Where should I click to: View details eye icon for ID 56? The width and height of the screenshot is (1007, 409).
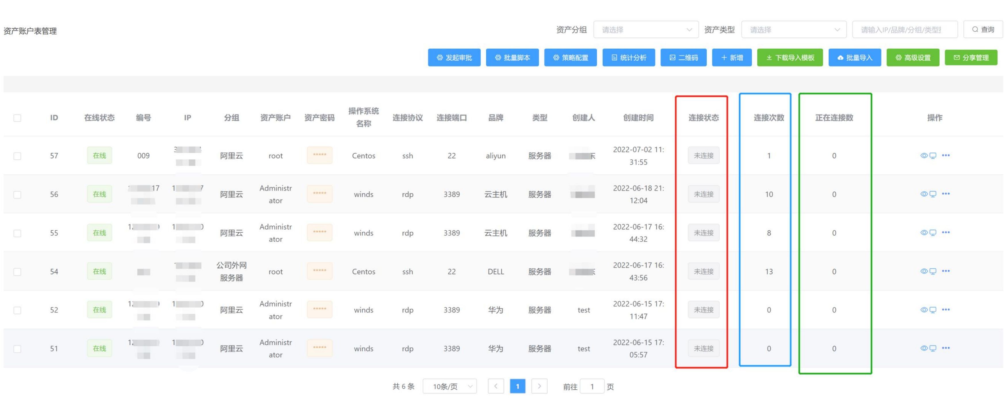[x=924, y=194]
